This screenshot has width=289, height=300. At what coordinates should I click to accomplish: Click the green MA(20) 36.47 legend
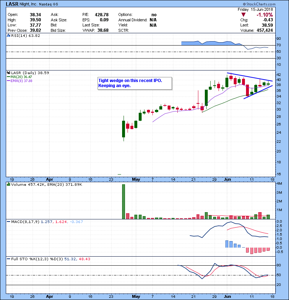(x=20, y=77)
